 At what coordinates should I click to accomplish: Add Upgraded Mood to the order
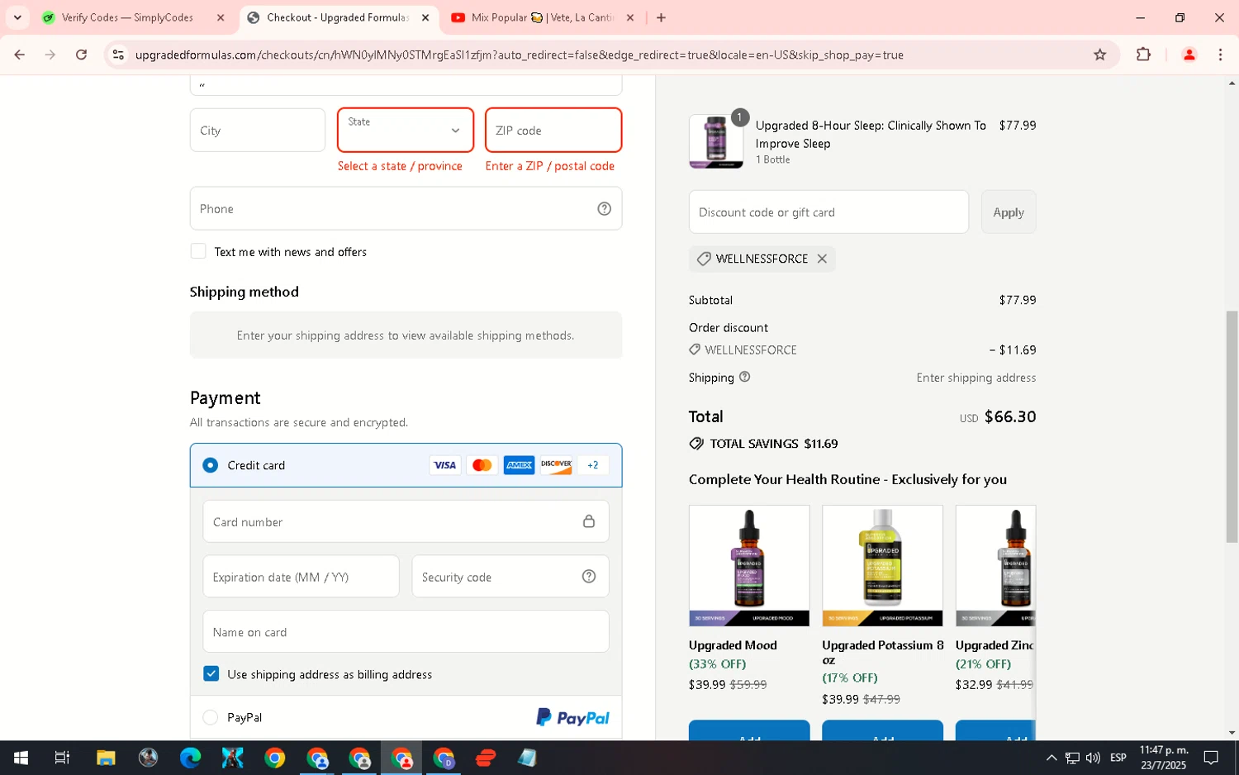[749, 730]
